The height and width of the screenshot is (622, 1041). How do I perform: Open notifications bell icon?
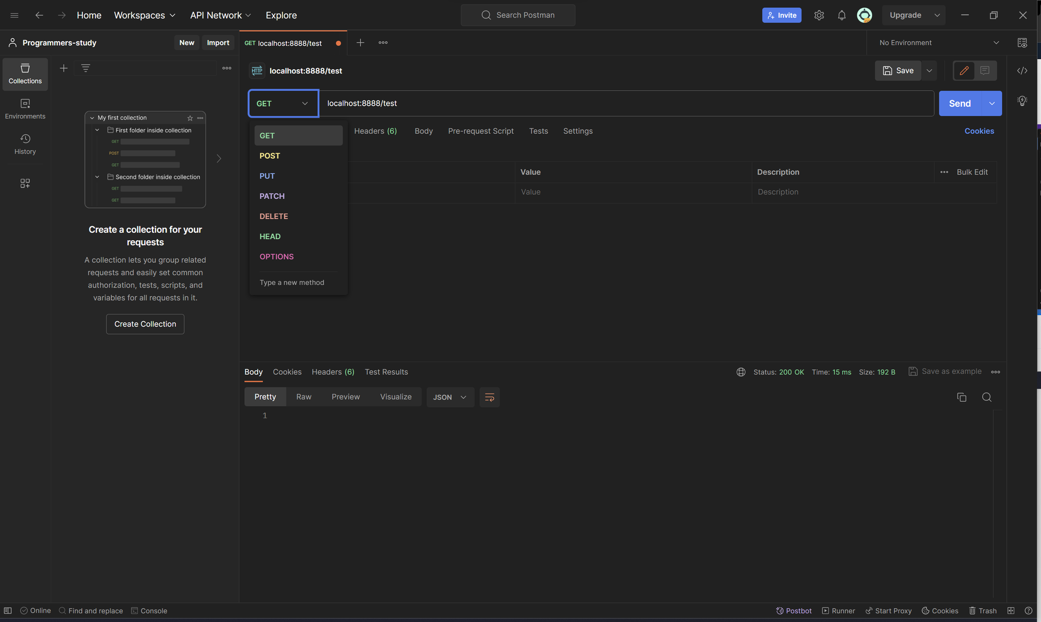(842, 15)
